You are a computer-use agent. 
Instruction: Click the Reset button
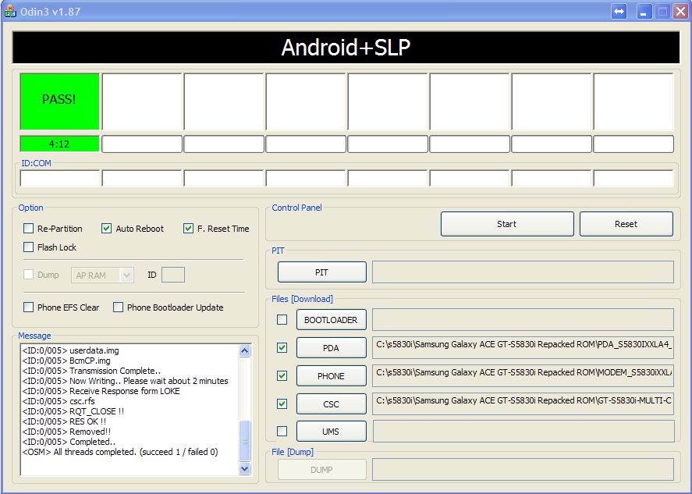pyautogui.click(x=626, y=224)
